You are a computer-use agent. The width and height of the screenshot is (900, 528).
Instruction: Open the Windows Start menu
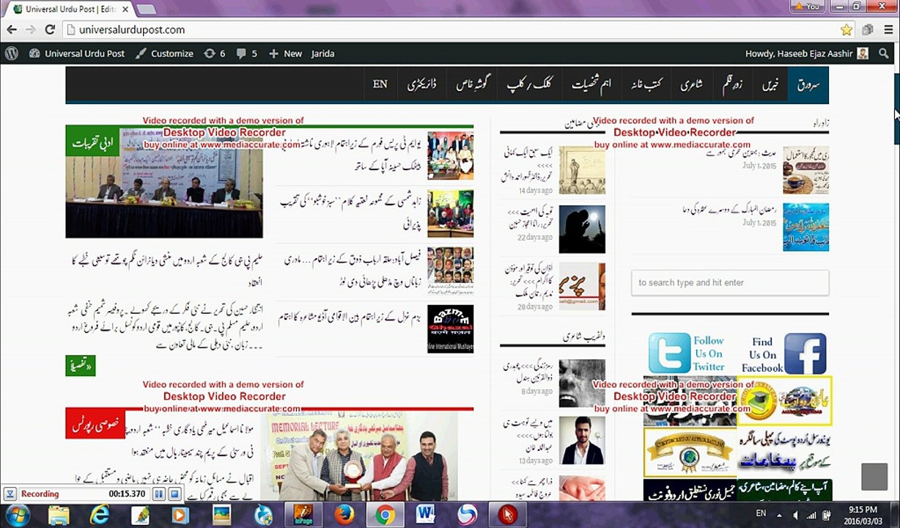point(17,516)
